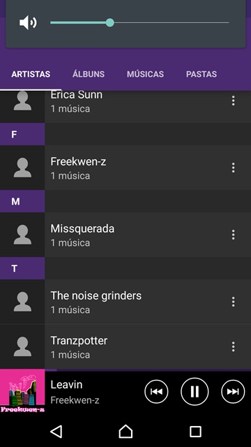Skip to the next track
Image resolution: width=251 pixels, height=447 pixels.
(x=233, y=391)
